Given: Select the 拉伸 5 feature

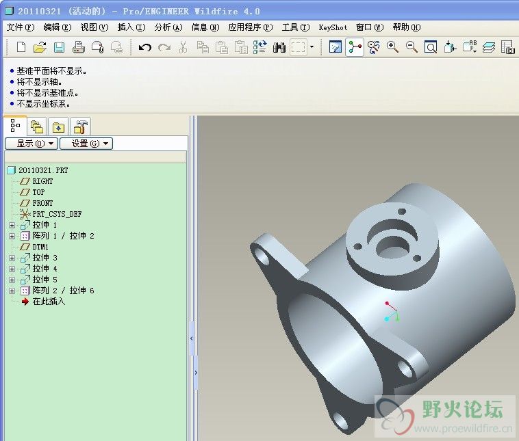Looking at the screenshot, I should (x=39, y=280).
